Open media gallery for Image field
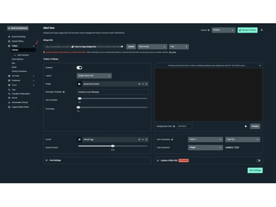The height and width of the screenshot is (207, 276). tap(146, 84)
